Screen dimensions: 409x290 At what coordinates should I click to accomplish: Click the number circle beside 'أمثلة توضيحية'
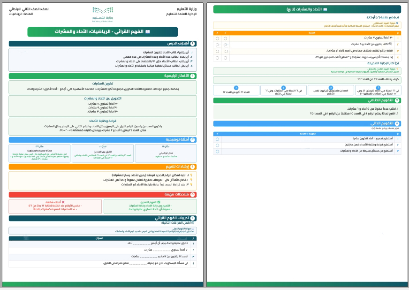(x=192, y=140)
